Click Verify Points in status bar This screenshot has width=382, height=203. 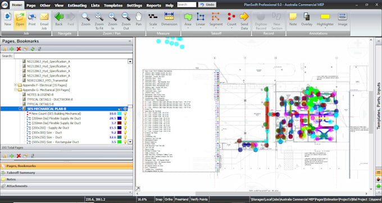[x=199, y=199]
